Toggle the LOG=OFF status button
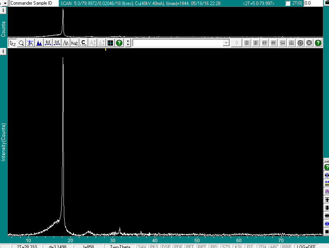329x248 pixels. pyautogui.click(x=306, y=246)
